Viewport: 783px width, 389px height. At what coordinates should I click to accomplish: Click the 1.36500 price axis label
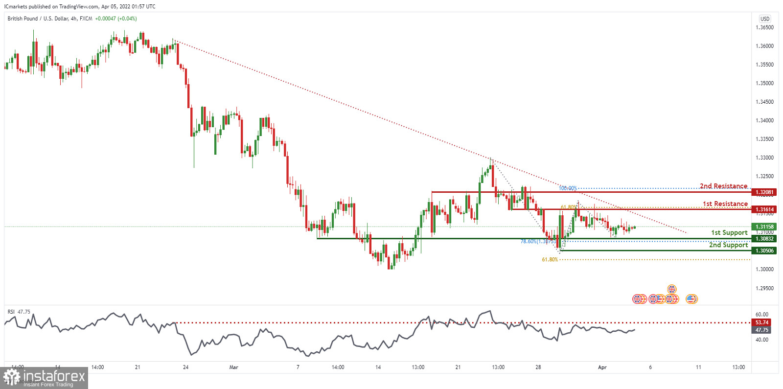764,27
